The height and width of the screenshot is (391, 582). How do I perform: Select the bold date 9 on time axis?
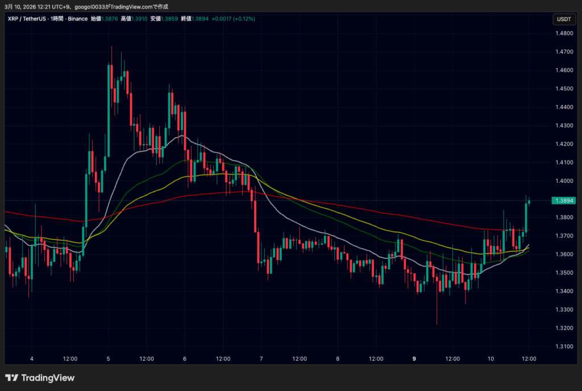click(414, 359)
